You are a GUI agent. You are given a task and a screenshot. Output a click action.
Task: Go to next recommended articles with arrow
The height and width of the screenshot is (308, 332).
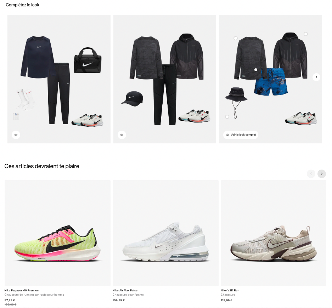tap(322, 174)
